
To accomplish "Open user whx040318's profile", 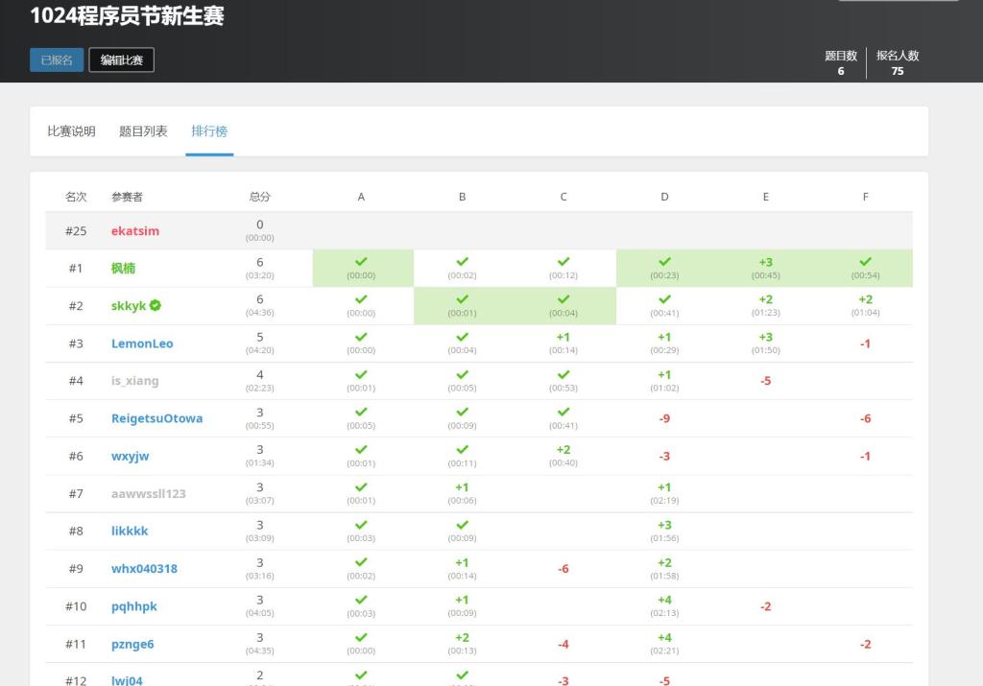I will tap(144, 569).
